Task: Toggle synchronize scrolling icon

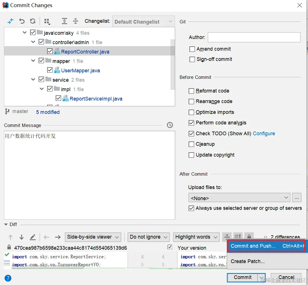Action: tap(238, 237)
